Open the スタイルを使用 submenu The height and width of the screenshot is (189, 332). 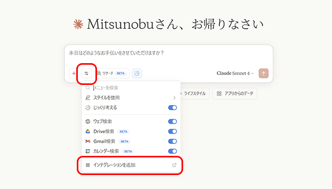[131, 98]
